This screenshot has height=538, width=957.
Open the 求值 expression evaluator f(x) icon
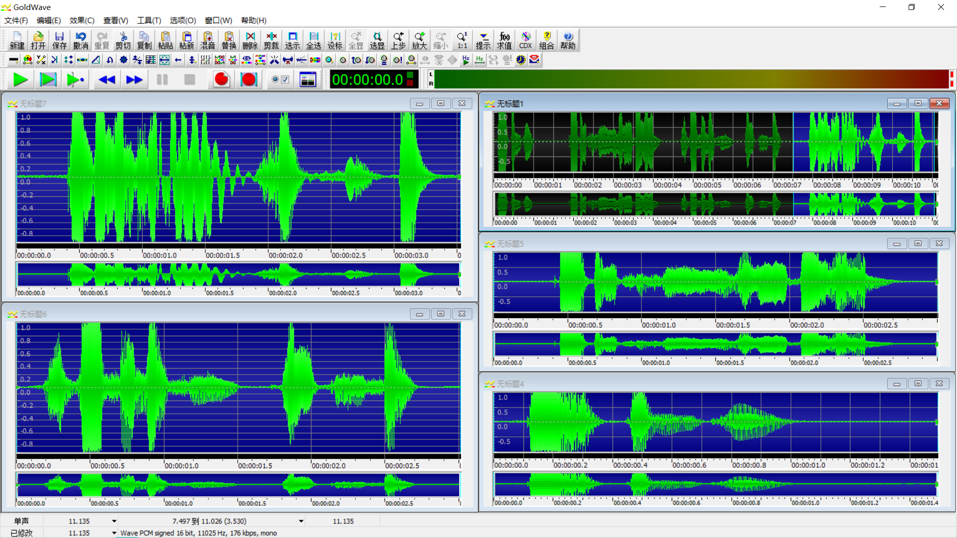point(504,40)
